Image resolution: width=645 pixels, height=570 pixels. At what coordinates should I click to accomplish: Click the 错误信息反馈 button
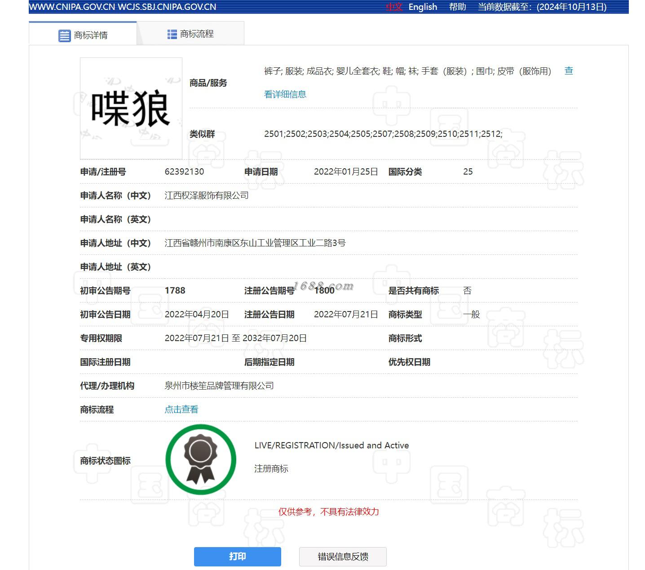point(343,557)
